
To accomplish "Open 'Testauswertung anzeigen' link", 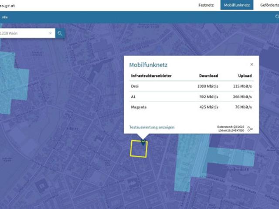I will click(152, 128).
